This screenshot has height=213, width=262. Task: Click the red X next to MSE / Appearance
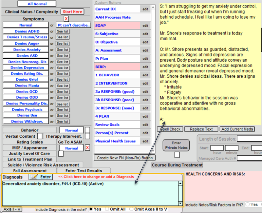(87, 148)
